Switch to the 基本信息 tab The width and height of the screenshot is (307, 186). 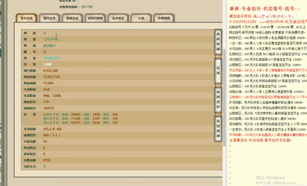[27, 18]
